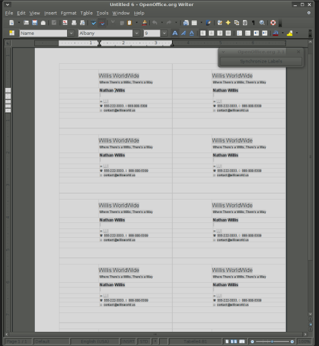The width and height of the screenshot is (319, 346).
Task: Open Page Preview icon
Action: (82, 23)
